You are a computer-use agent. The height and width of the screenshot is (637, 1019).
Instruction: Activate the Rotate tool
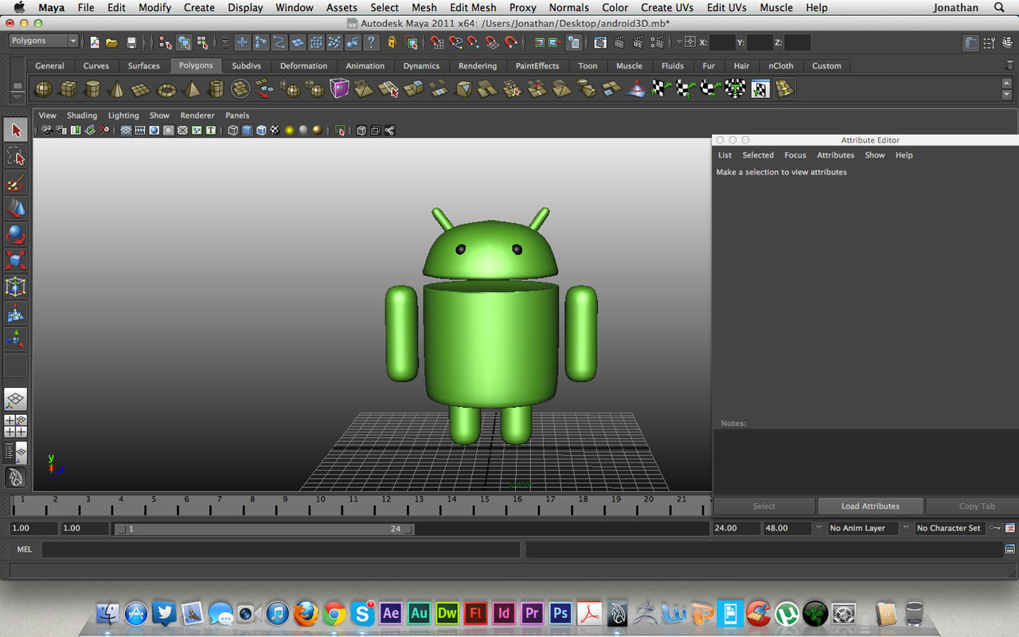(16, 233)
